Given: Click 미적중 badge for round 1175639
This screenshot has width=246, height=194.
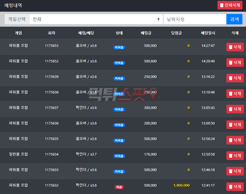Looking at the screenshot, I should 119,79.
